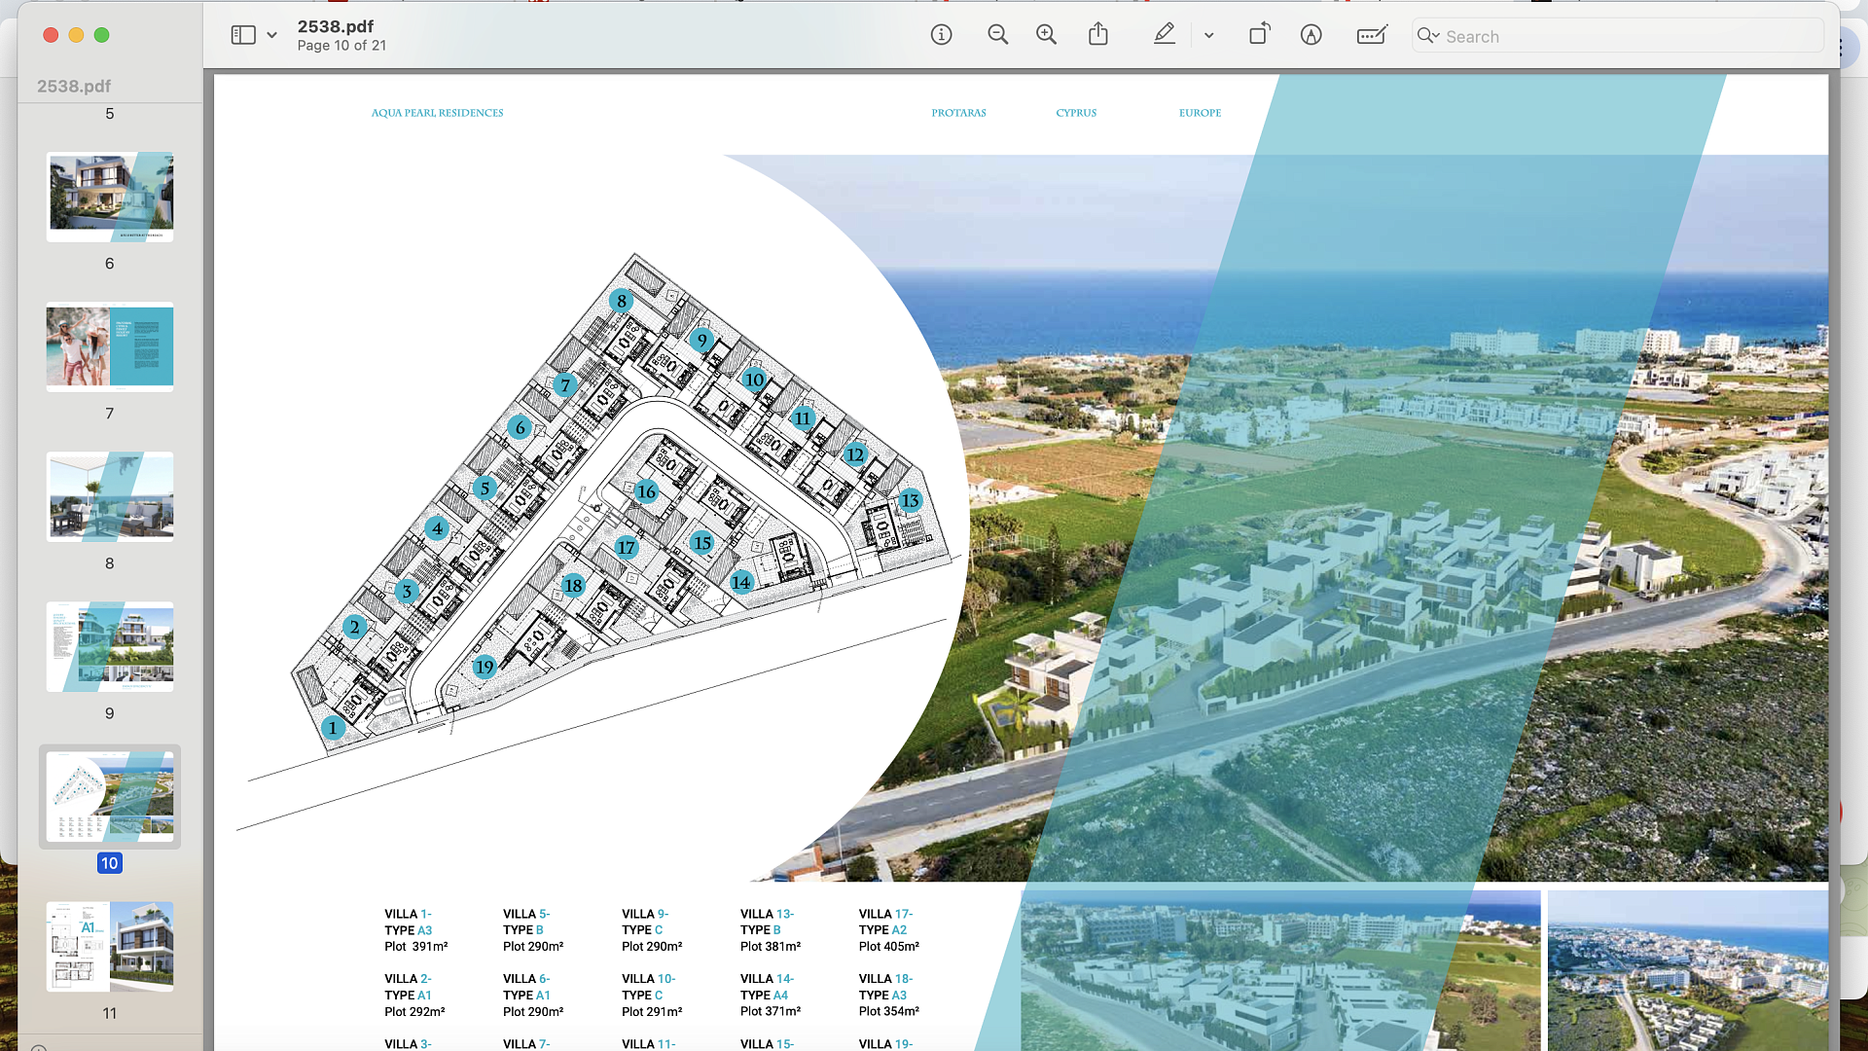1868x1051 pixels.
Task: Select page 11 thumbnail in sidebar
Action: 110,946
